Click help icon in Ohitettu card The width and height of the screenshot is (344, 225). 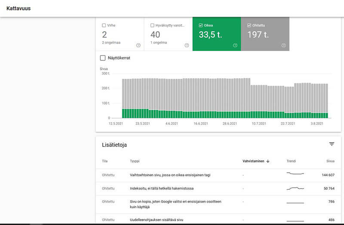[283, 45]
